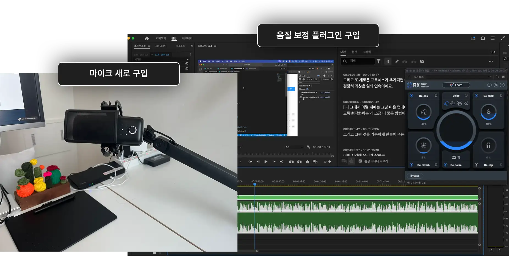Toggle the De-ess module power button
509x256 pixels.
point(411,96)
